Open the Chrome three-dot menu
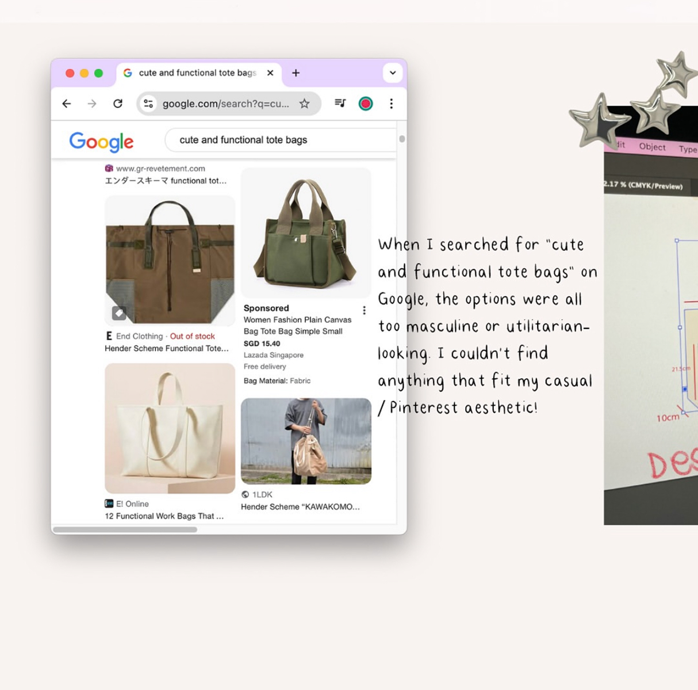The width and height of the screenshot is (698, 690). pos(392,104)
